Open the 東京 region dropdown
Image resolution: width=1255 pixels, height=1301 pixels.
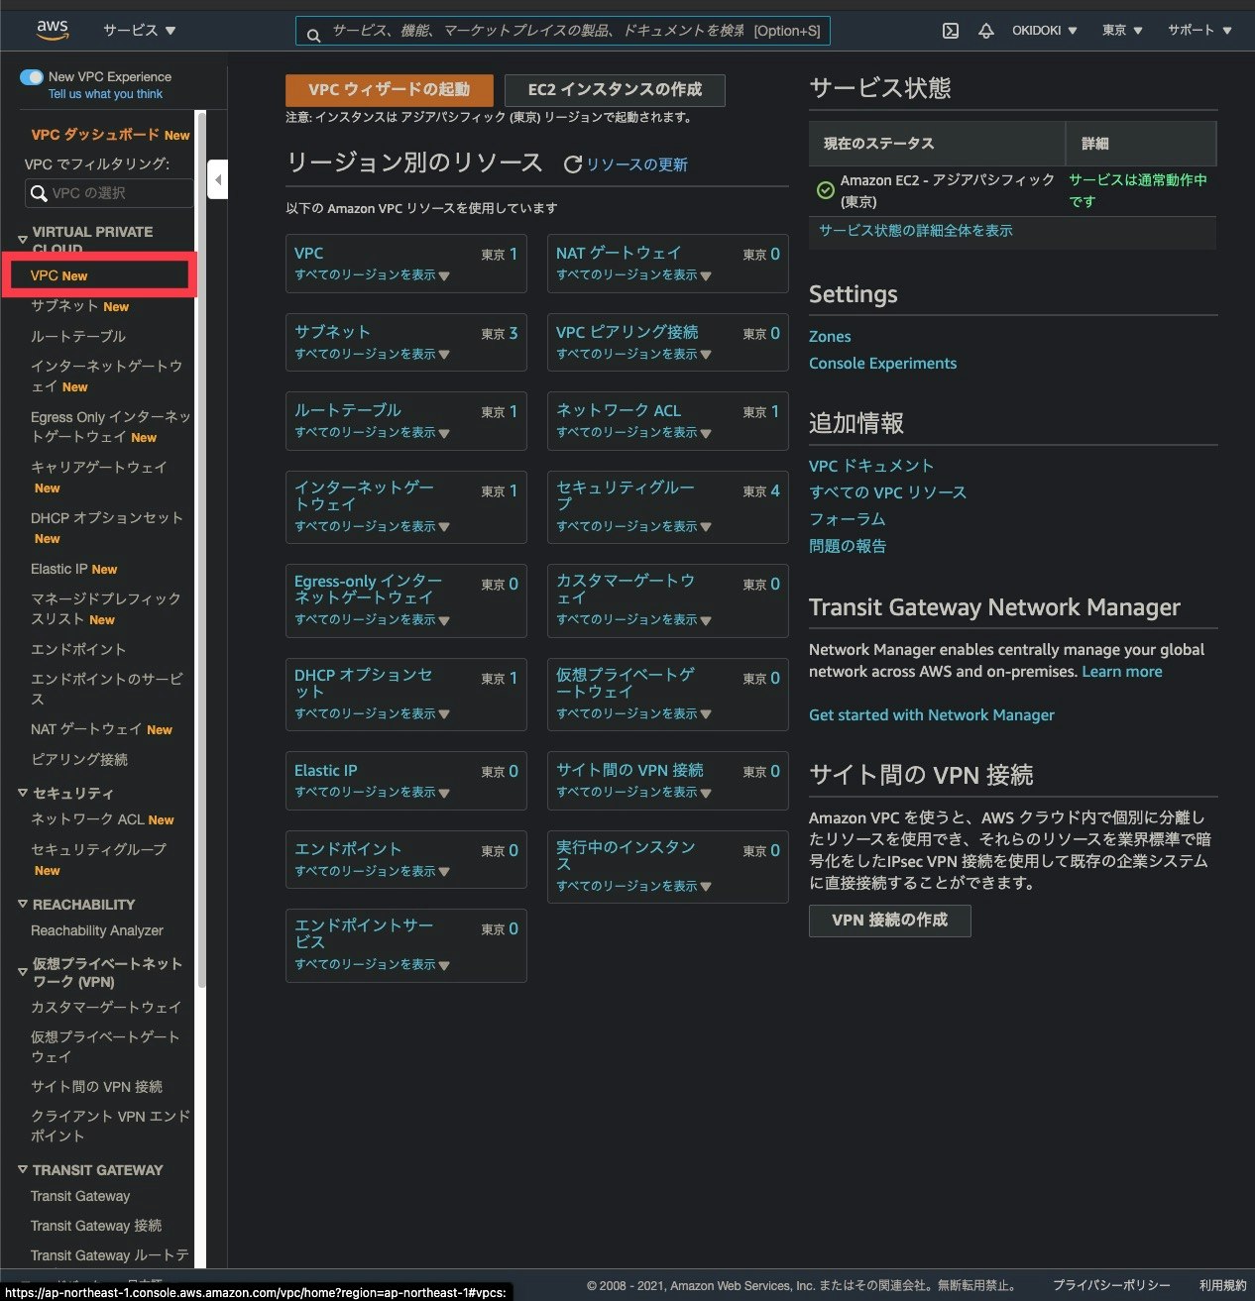[x=1122, y=31]
